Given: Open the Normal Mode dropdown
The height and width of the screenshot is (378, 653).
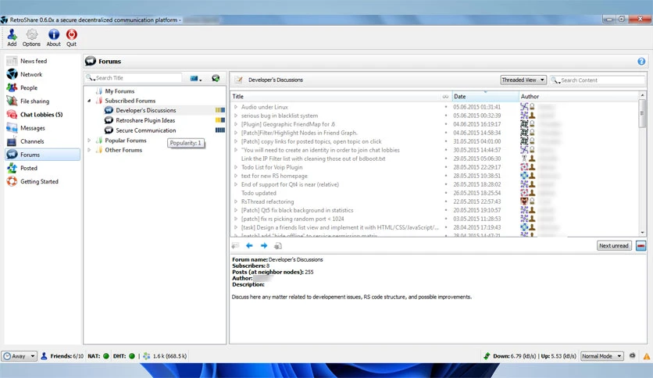Looking at the screenshot, I should coord(602,356).
